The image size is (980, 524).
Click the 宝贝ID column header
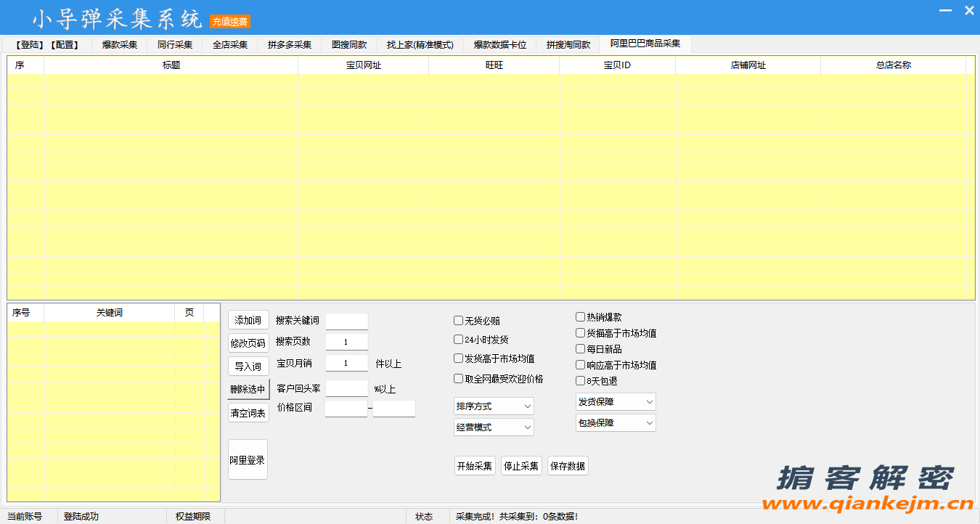618,65
